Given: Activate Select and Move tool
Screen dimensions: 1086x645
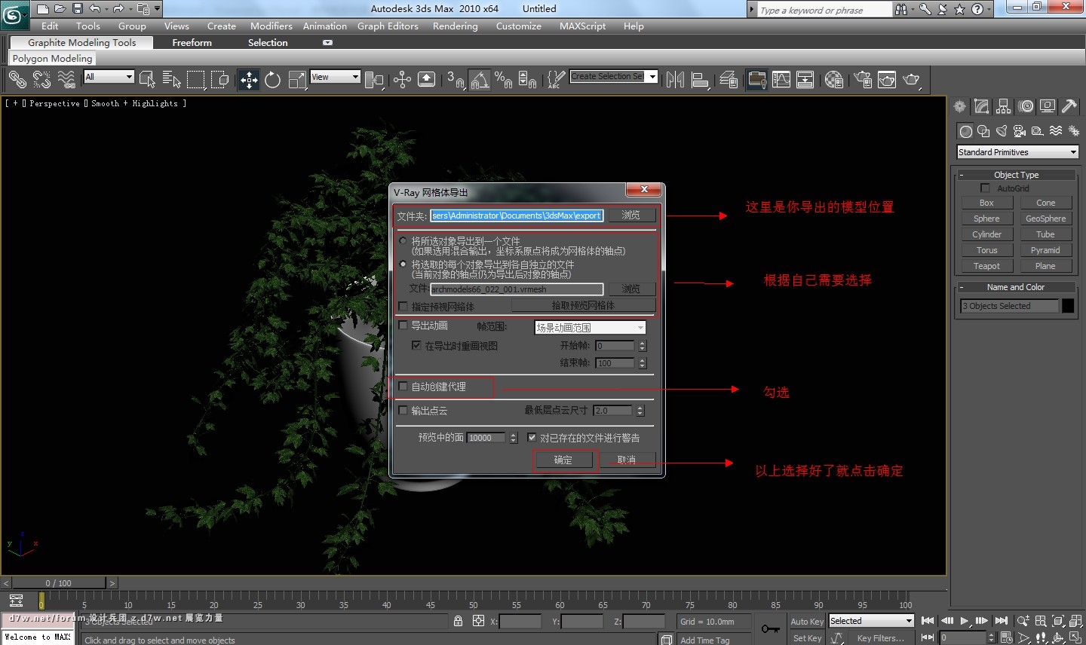Looking at the screenshot, I should [249, 79].
